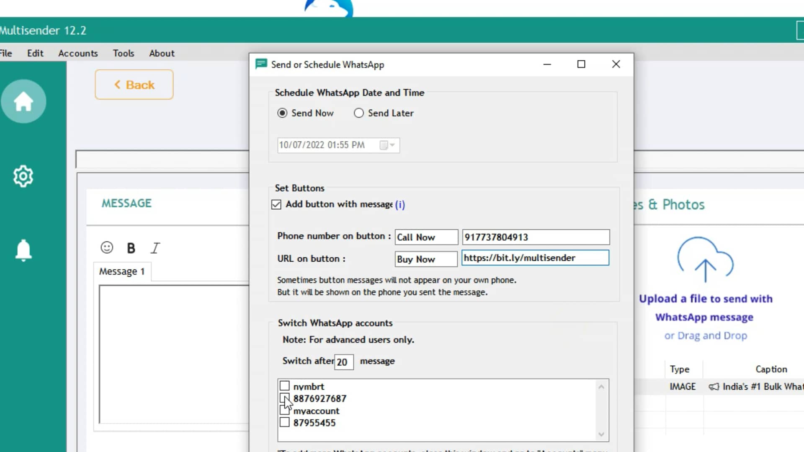Open the schedule date picker dropdown

(x=392, y=145)
